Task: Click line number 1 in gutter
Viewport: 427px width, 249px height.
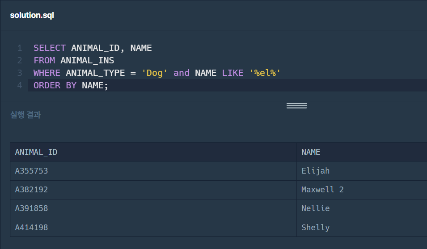Action: point(20,48)
